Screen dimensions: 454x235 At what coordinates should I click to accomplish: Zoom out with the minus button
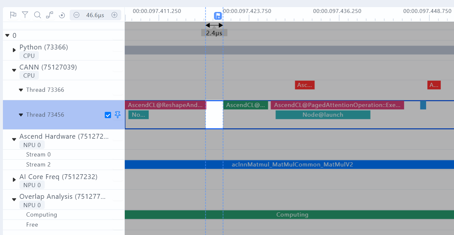(76, 15)
